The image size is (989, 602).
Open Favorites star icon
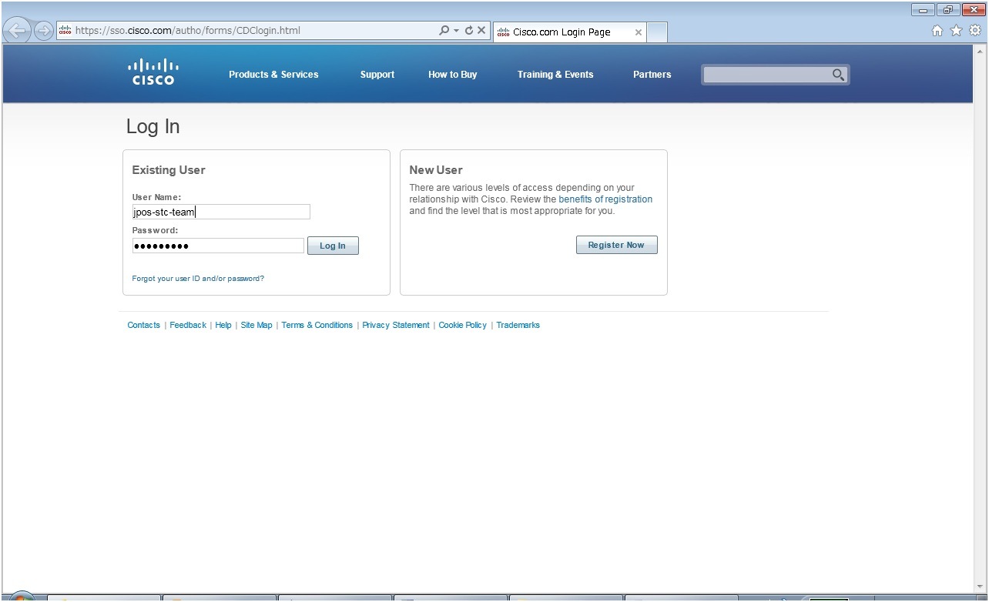tap(957, 31)
